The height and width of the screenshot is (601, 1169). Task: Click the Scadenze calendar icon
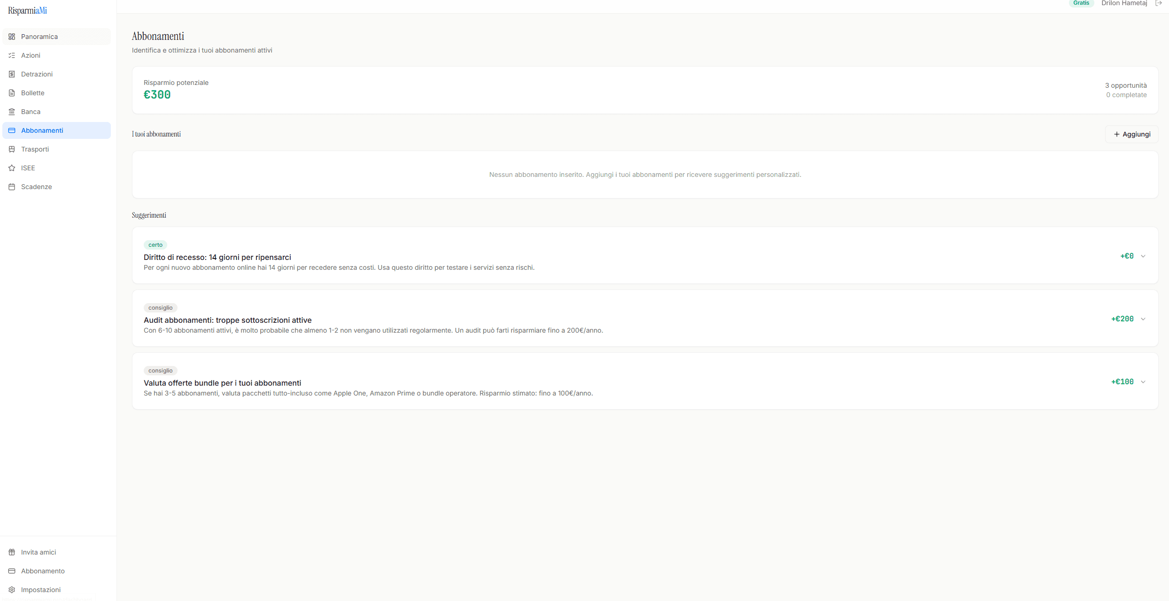12,187
